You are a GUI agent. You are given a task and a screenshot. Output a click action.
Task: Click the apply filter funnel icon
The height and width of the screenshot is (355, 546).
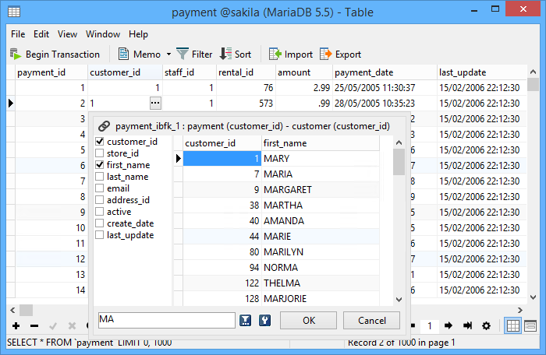point(246,320)
